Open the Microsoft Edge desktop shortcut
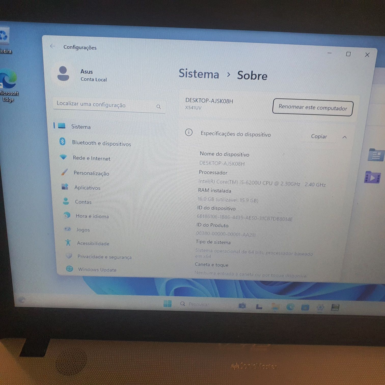Viewport: 385px width, 385px height. point(8,85)
